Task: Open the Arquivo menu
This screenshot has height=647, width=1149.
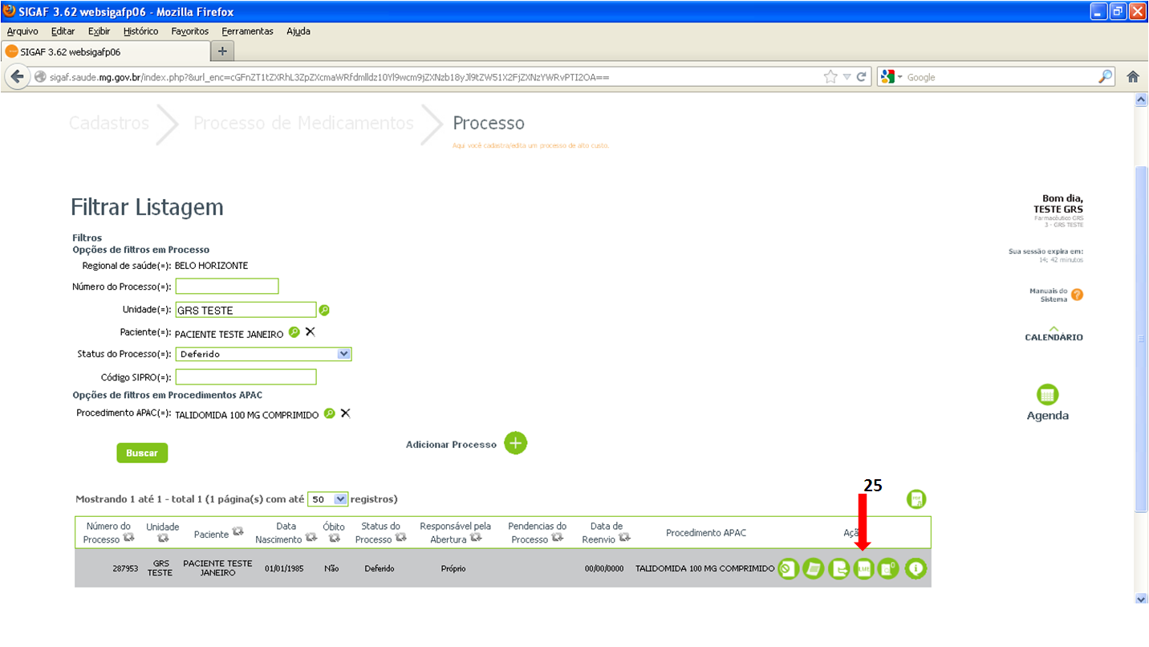Action: (22, 31)
